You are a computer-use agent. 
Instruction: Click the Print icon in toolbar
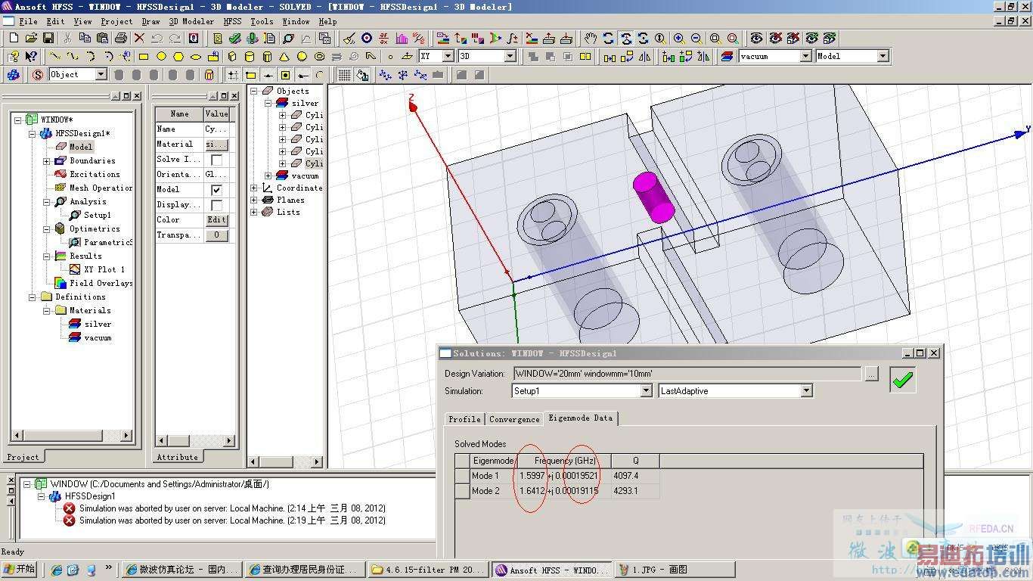120,38
